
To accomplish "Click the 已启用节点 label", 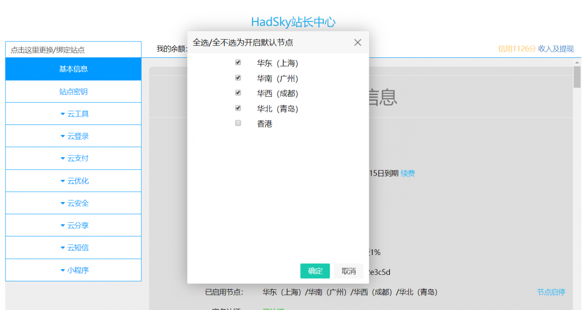I will pos(224,292).
